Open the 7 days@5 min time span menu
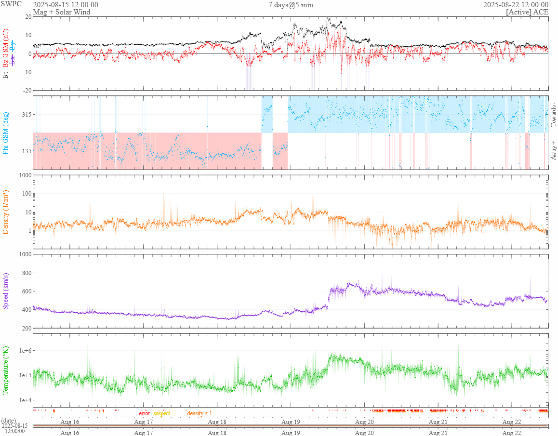Image resolution: width=558 pixels, height=436 pixels. [x=291, y=5]
